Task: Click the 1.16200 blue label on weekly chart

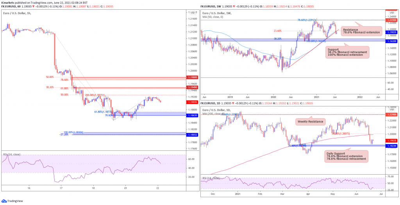Action: coord(390,41)
